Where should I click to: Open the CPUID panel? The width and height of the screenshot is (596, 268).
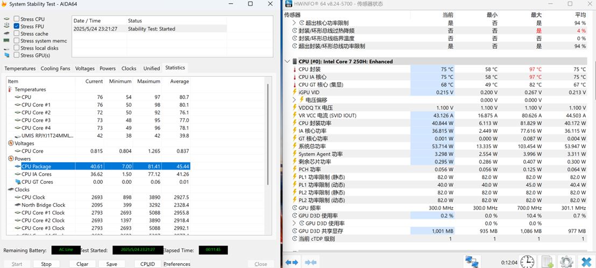[147, 264]
